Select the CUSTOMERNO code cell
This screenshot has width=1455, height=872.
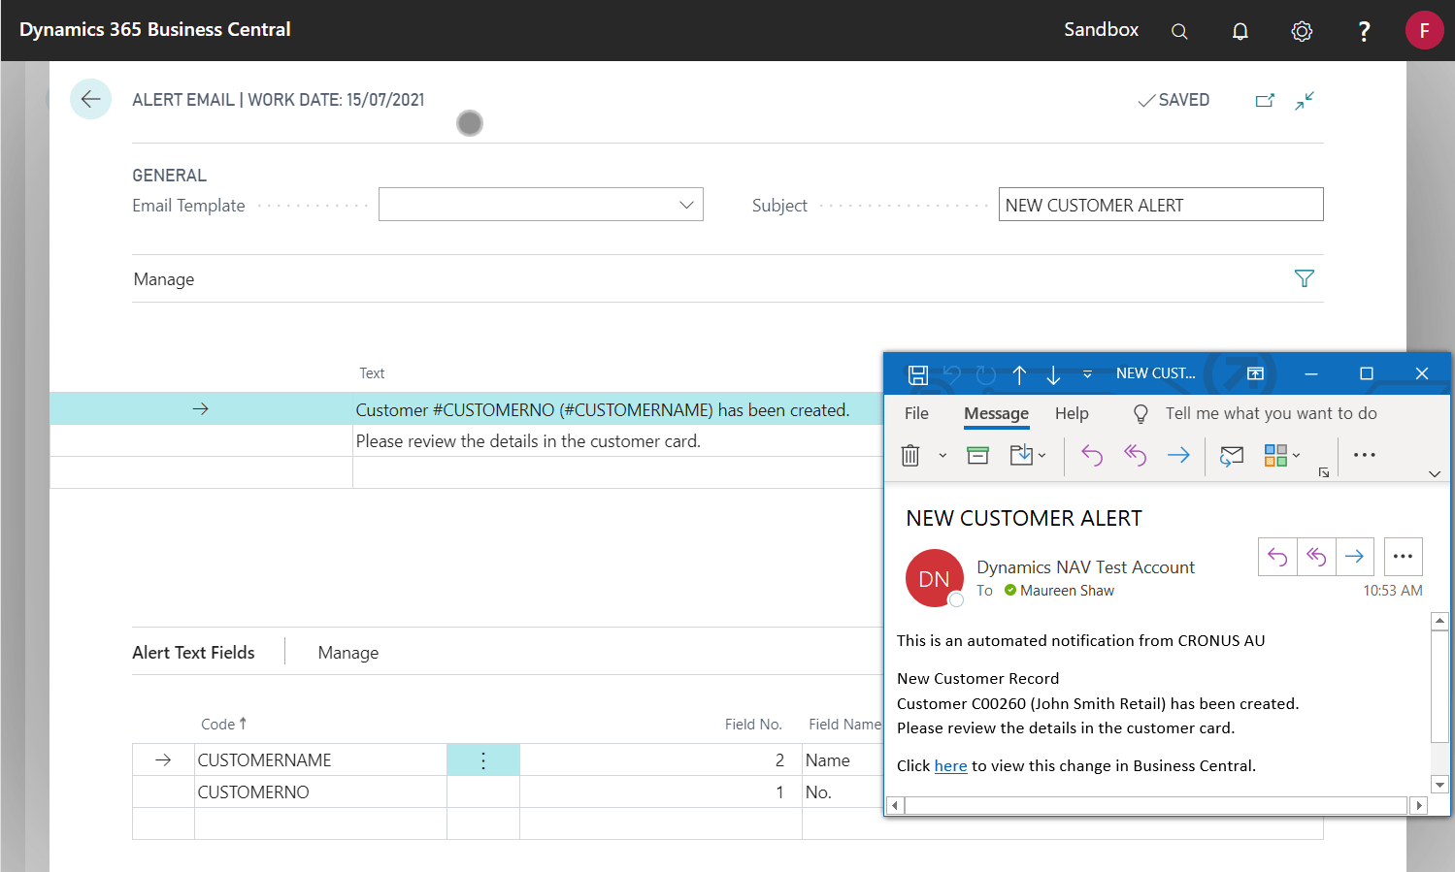(320, 792)
